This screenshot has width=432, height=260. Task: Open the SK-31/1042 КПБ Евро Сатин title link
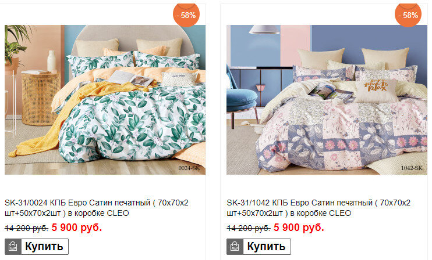tap(318, 208)
